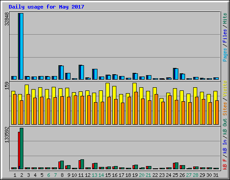Select the day 25 green kB bar
The height and width of the screenshot is (180, 230).
177,166
